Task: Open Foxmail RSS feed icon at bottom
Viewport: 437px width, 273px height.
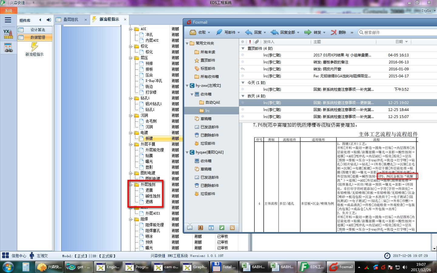Action: 232,228
